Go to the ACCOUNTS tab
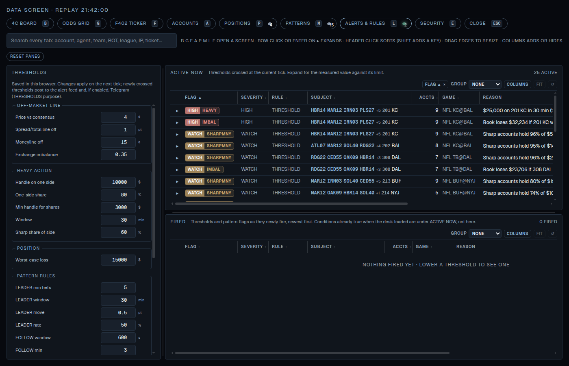 coord(191,24)
